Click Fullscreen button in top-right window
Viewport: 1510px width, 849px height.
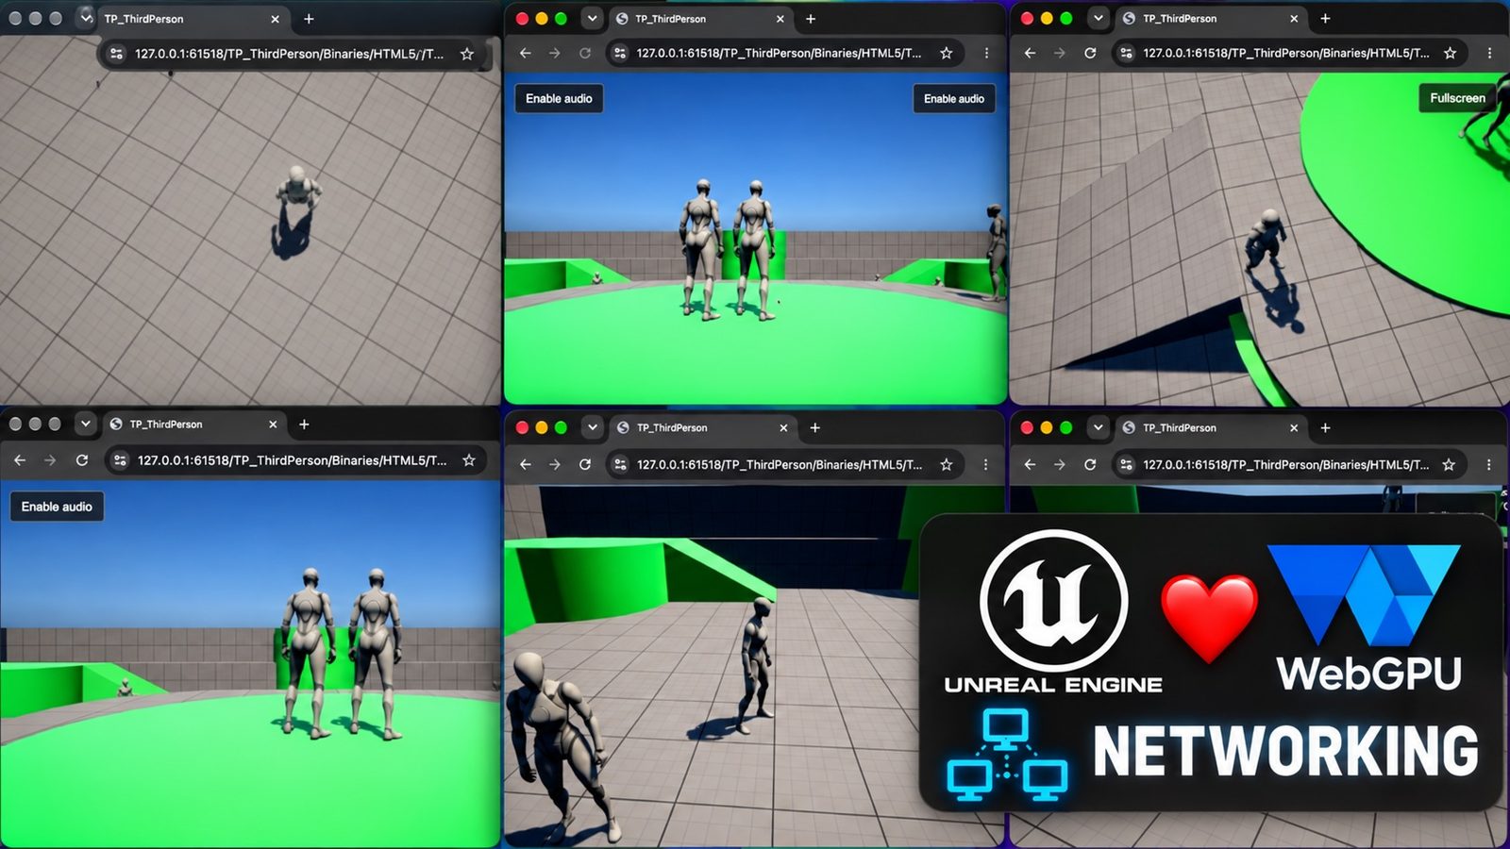[1456, 98]
